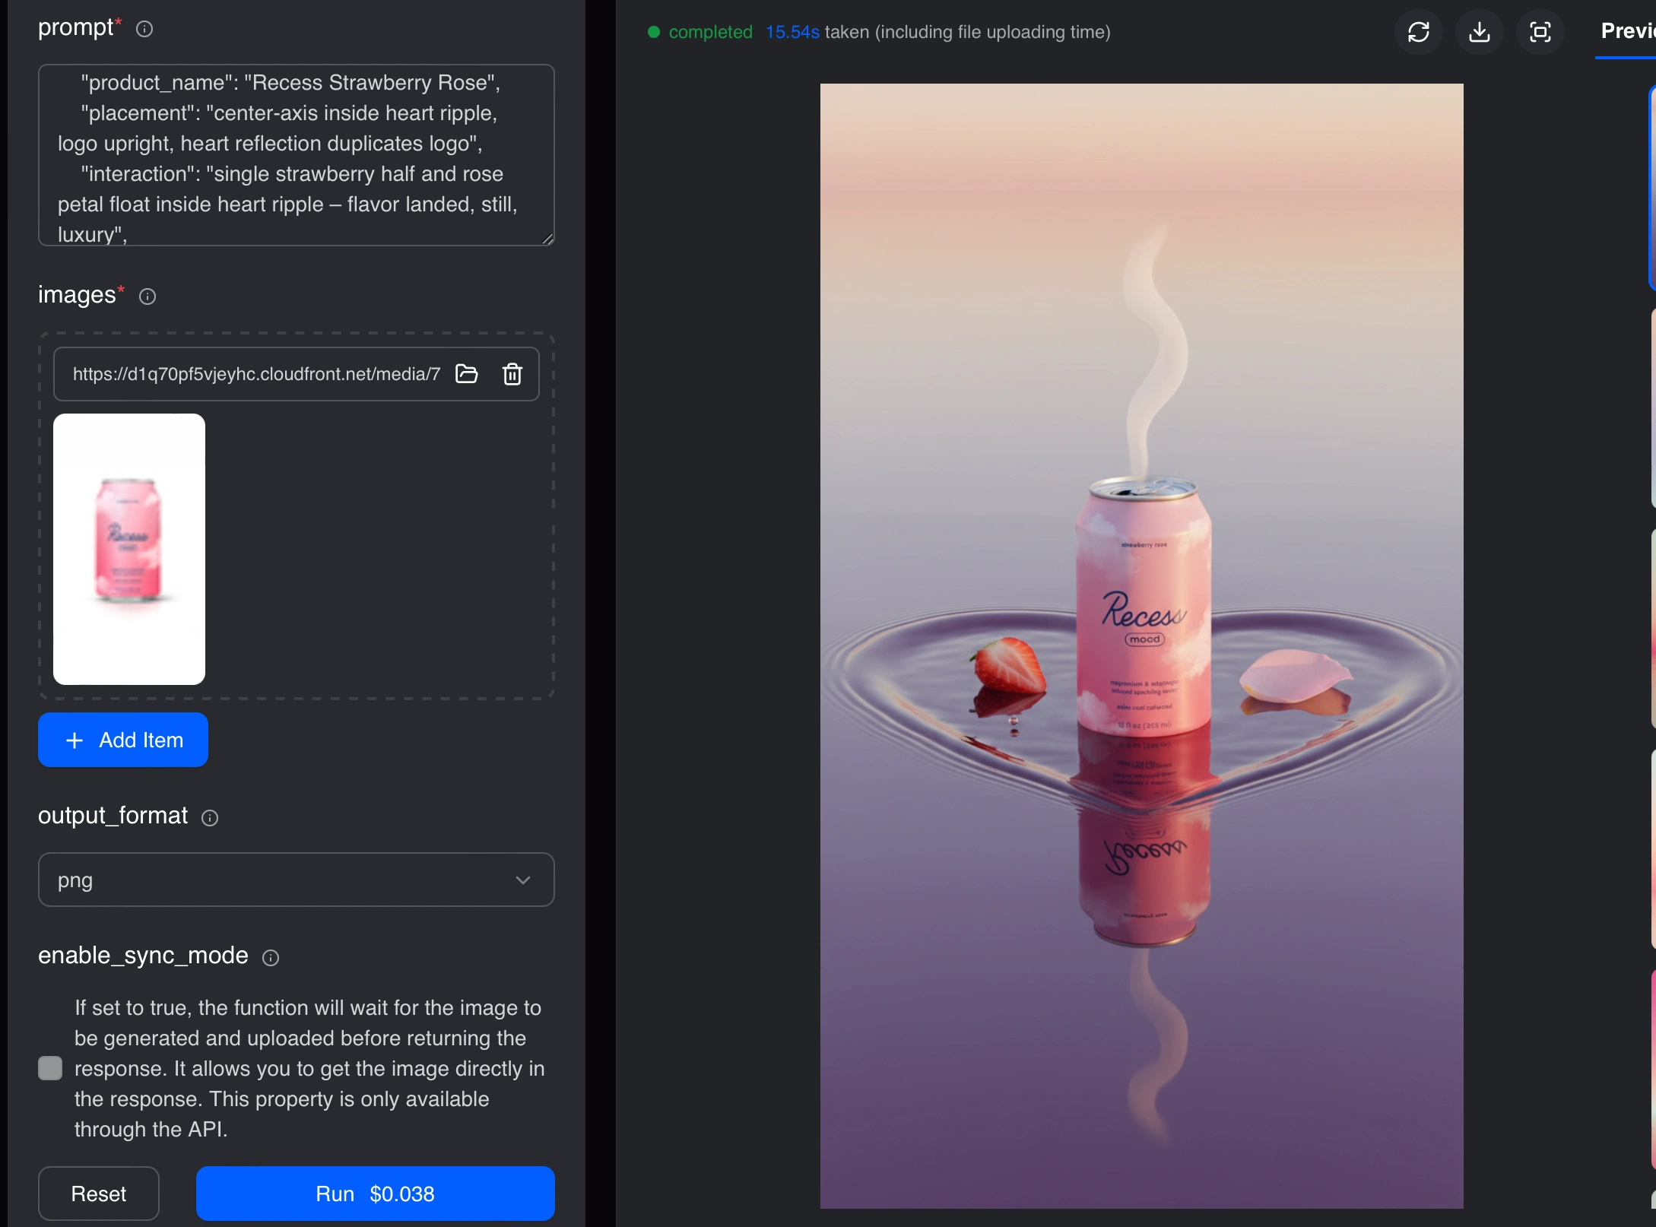Select the uploaded Recess can thumbnail
1656x1227 pixels.
[129, 549]
